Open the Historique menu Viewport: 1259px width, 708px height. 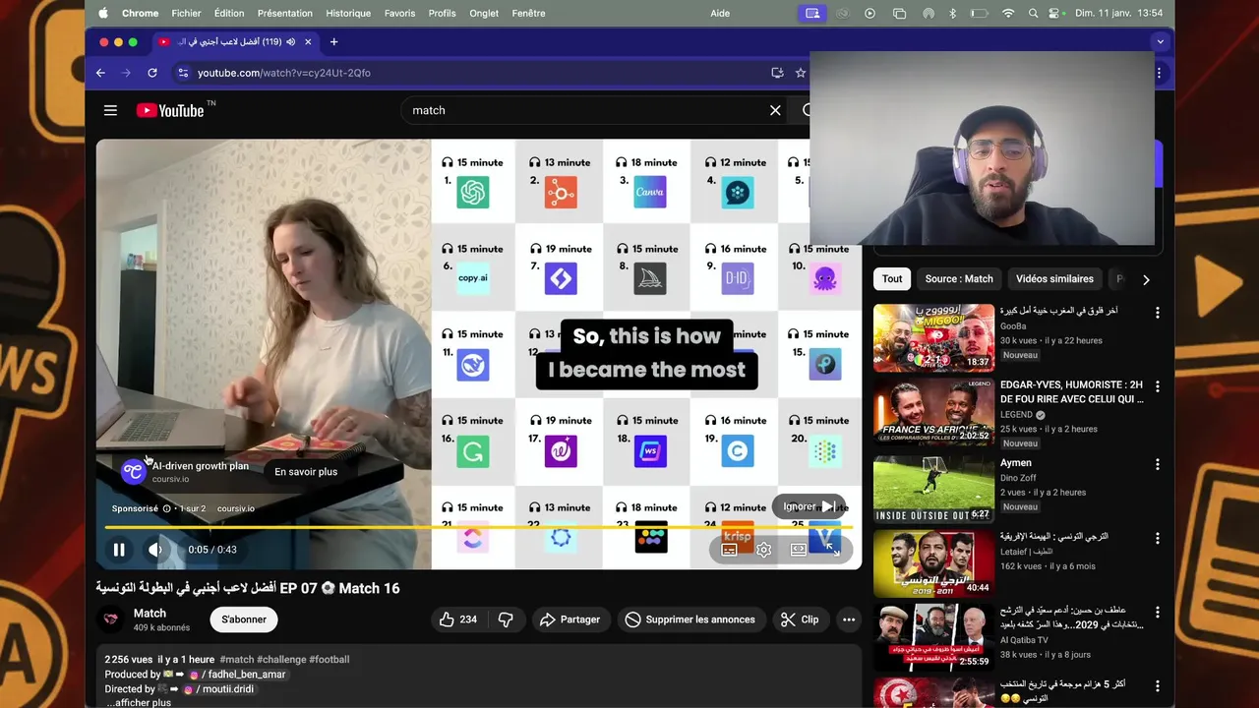(x=348, y=14)
